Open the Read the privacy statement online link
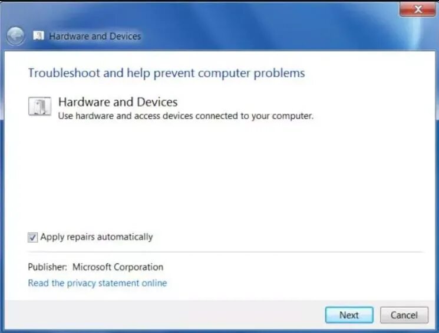 coord(97,283)
